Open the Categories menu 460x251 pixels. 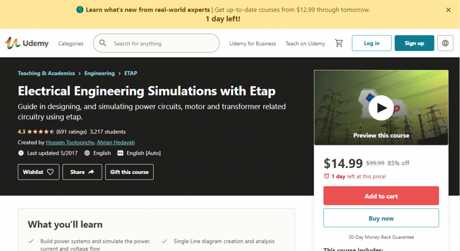71,43
